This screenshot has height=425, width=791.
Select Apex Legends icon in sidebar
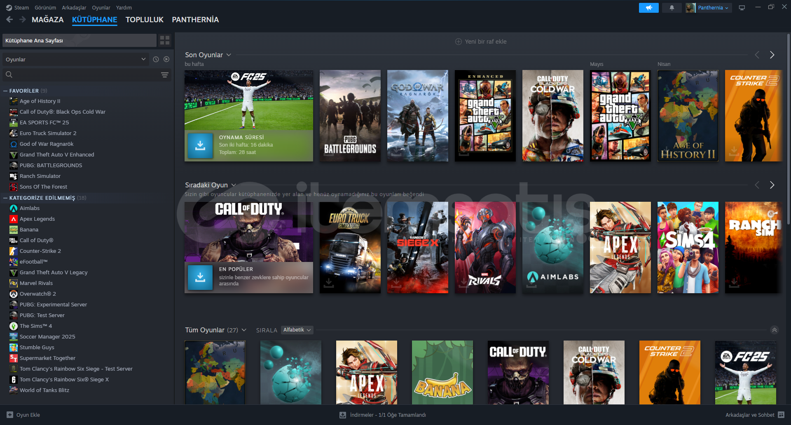pyautogui.click(x=14, y=219)
